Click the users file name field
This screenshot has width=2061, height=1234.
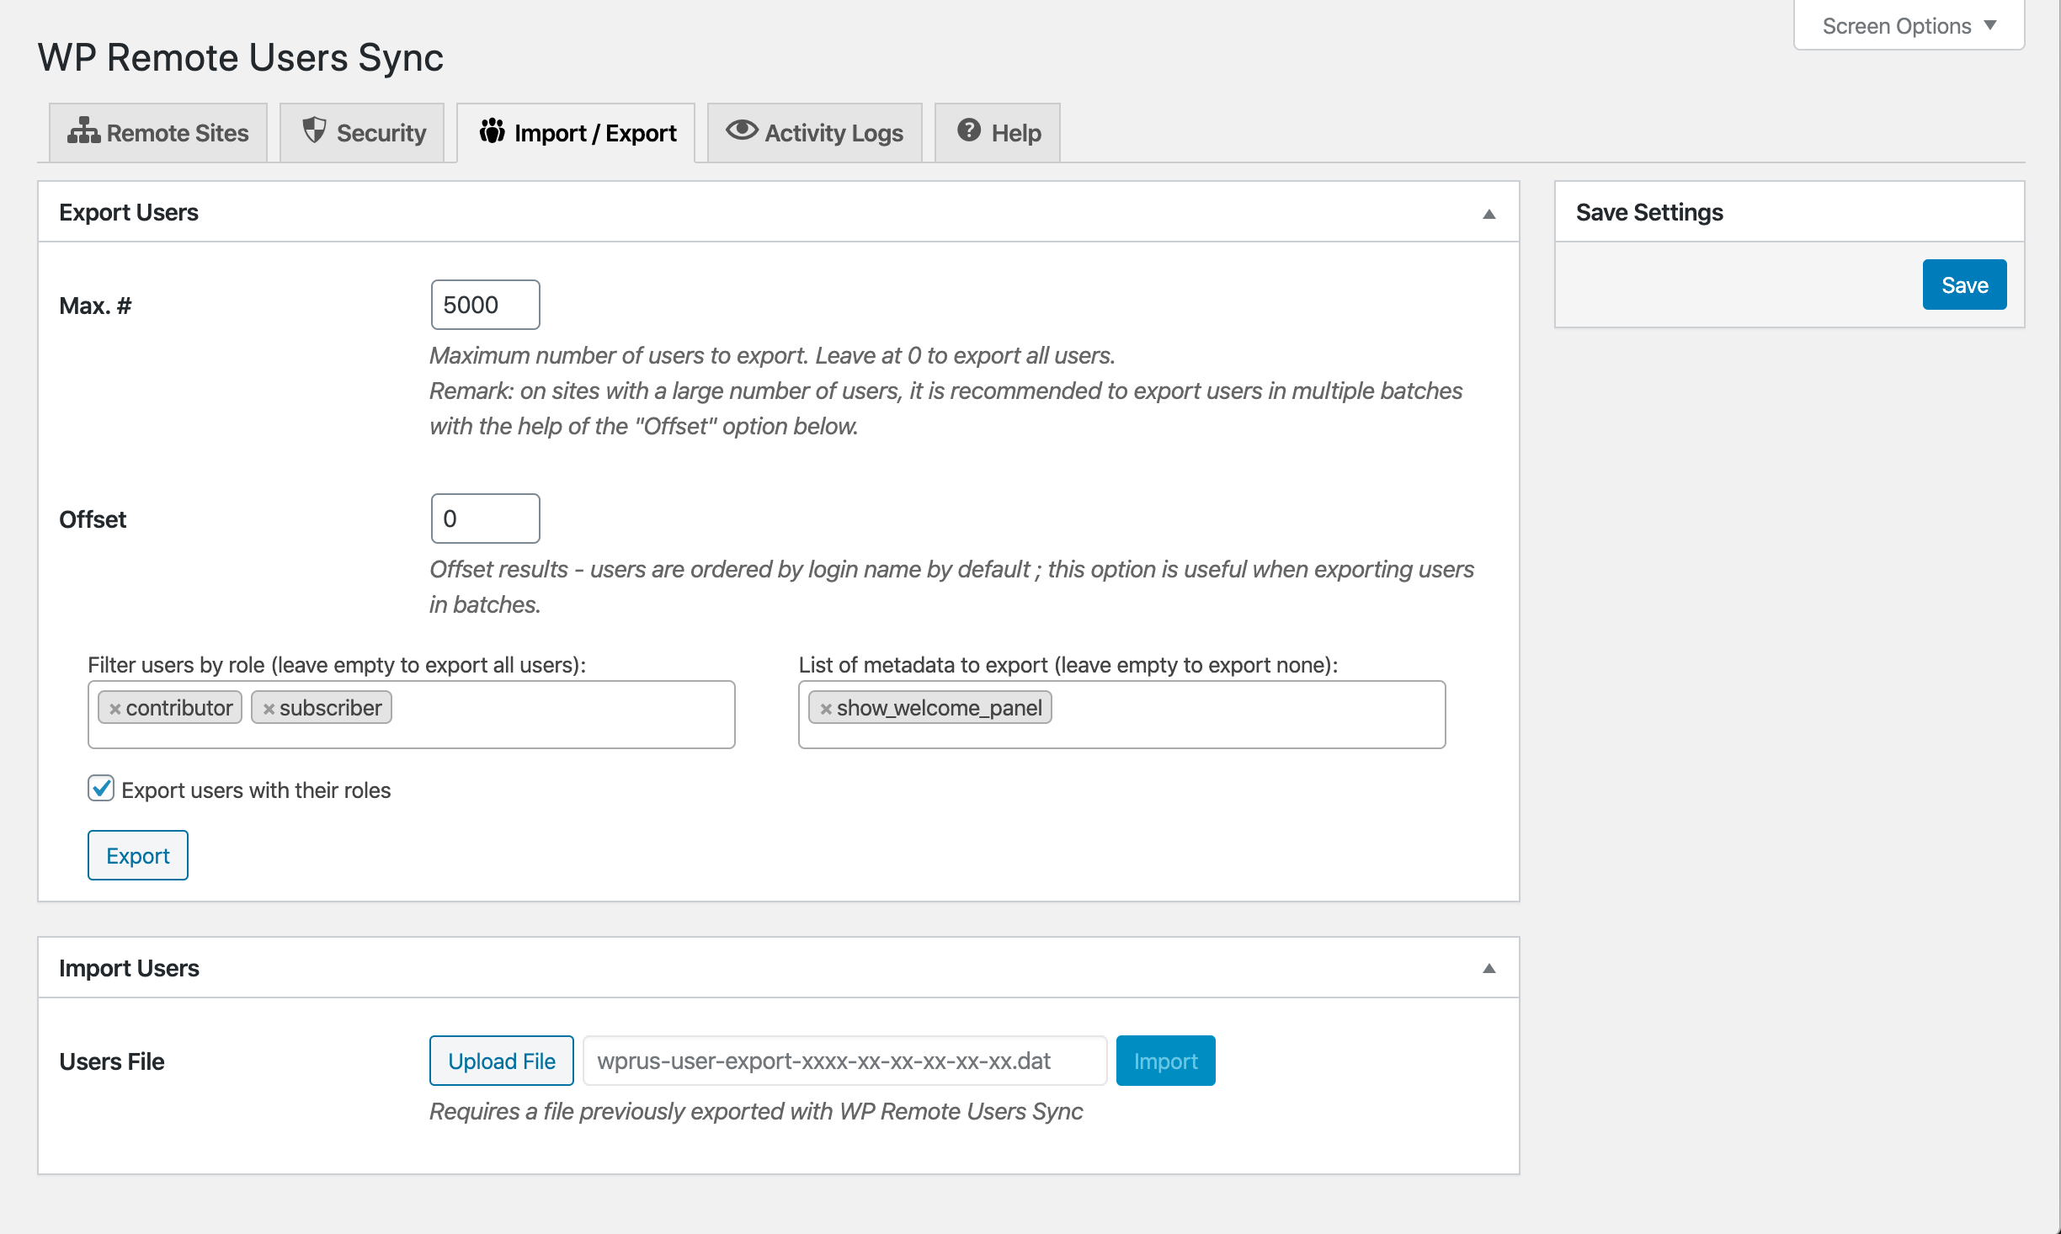pos(845,1061)
